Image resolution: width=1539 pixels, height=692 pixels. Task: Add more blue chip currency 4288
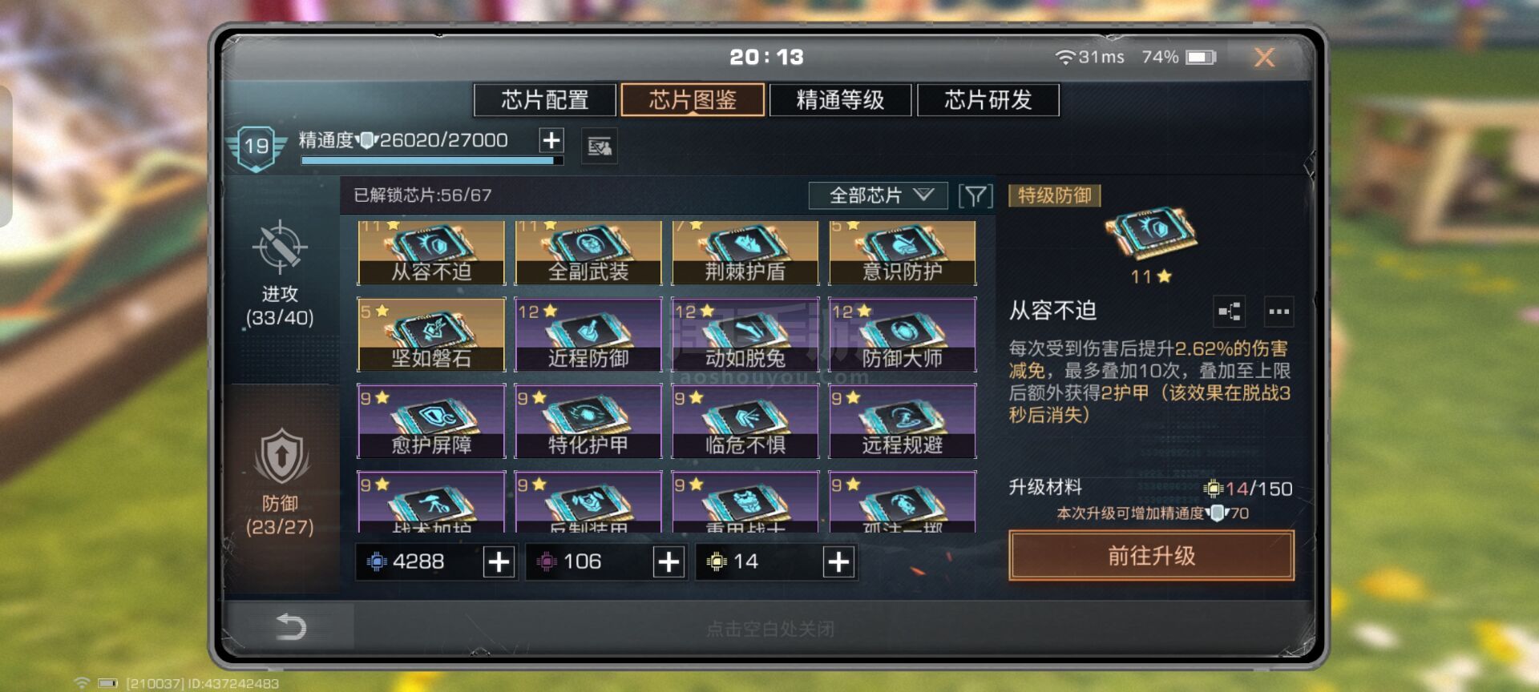(x=499, y=562)
